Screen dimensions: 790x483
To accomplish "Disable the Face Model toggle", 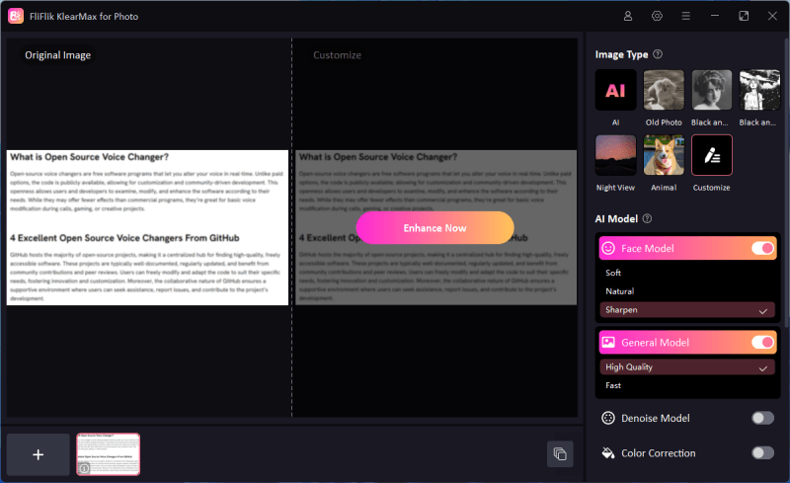I will click(762, 248).
